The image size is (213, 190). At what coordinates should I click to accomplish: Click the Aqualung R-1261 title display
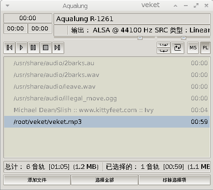[132, 19]
